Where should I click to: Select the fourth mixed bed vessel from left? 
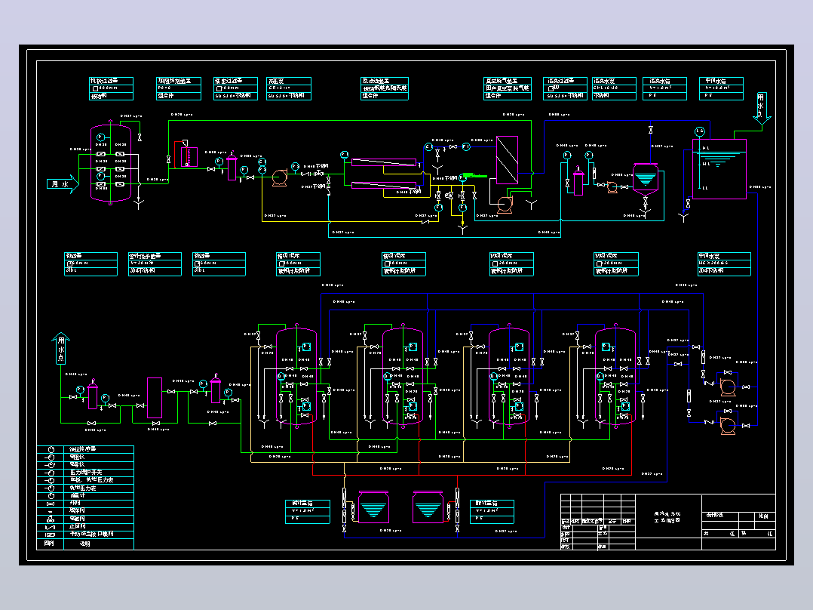pyautogui.click(x=615, y=377)
